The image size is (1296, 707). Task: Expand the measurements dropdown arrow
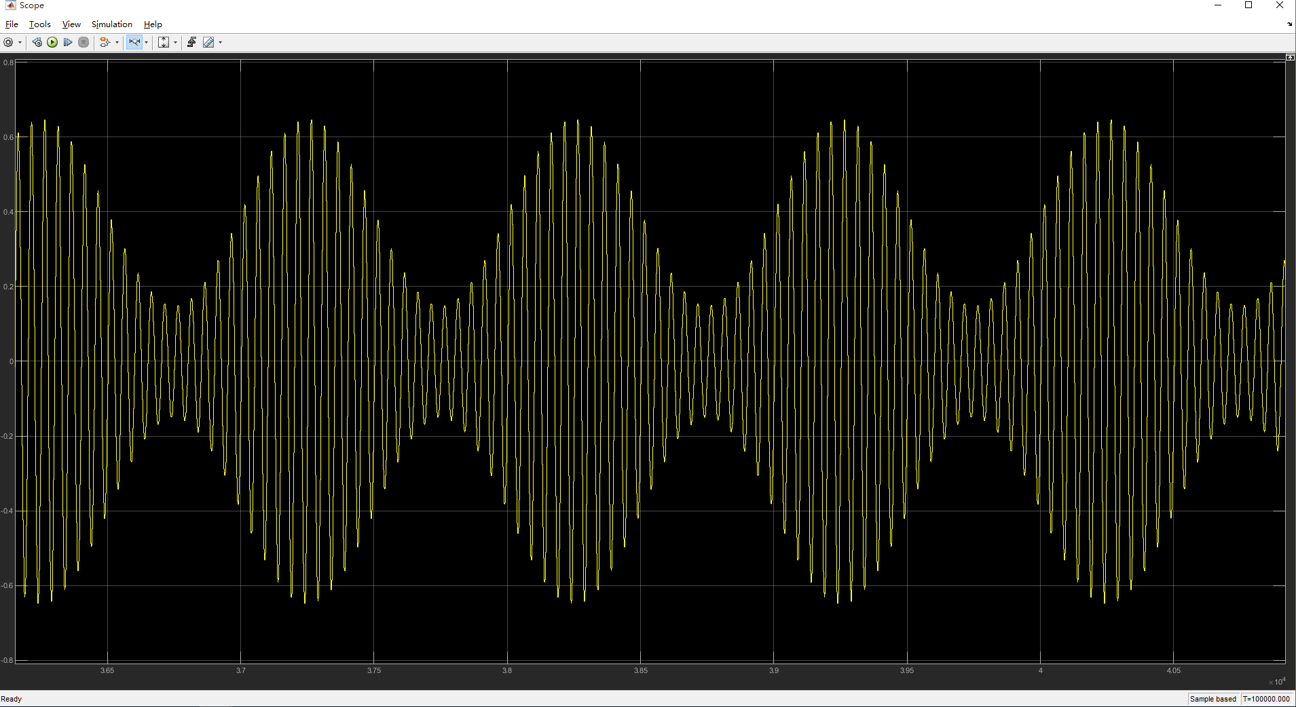220,42
